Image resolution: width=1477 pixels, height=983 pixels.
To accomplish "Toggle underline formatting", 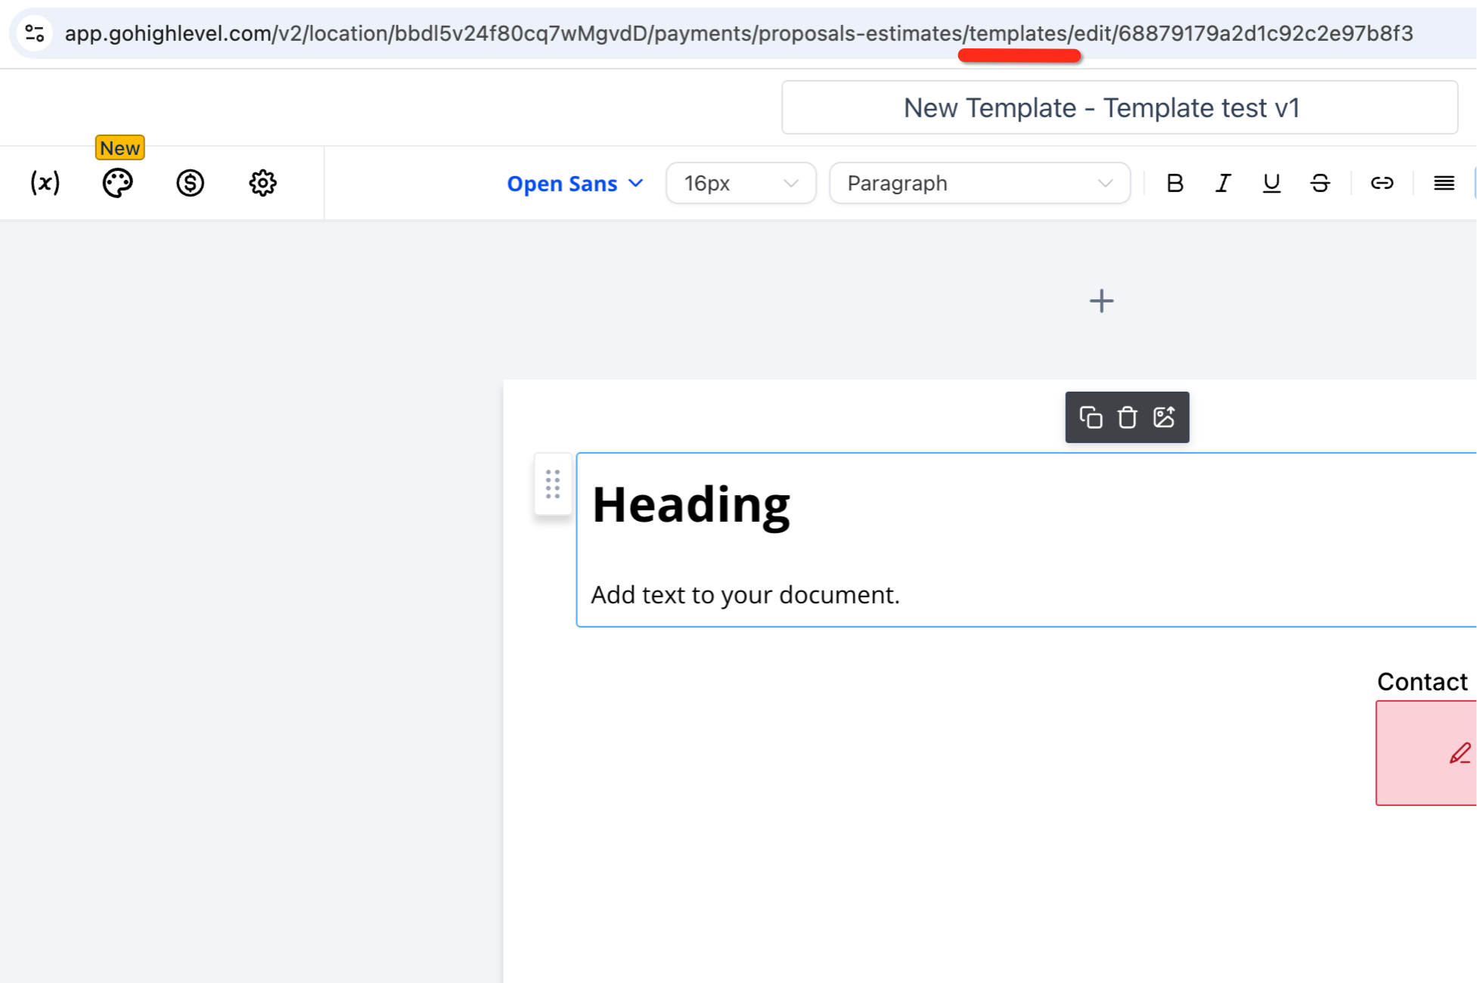I will 1271,183.
